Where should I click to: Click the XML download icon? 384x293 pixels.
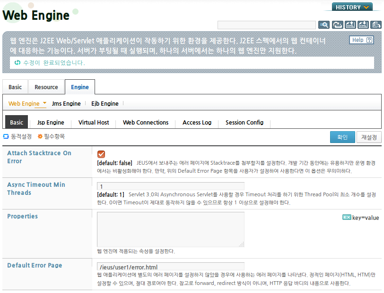pyautogui.click(x=363, y=25)
